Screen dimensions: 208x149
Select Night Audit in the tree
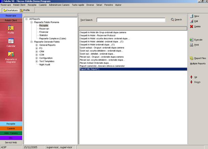[x=45, y=65]
